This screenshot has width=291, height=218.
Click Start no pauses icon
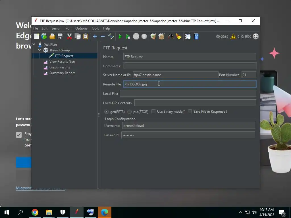click(x=128, y=37)
